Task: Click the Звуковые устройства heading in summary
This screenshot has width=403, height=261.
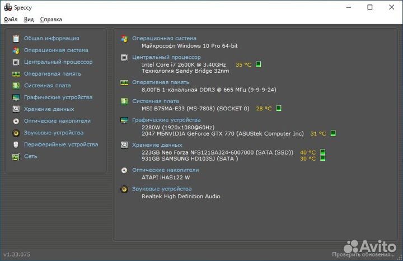Action: point(162,189)
